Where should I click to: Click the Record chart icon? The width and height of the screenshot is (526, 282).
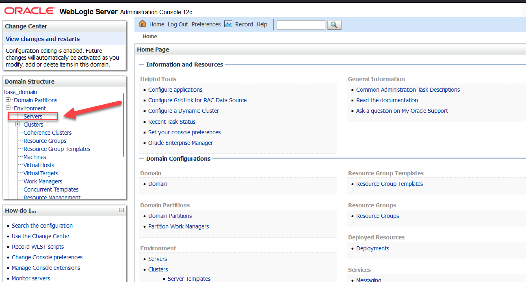click(228, 24)
